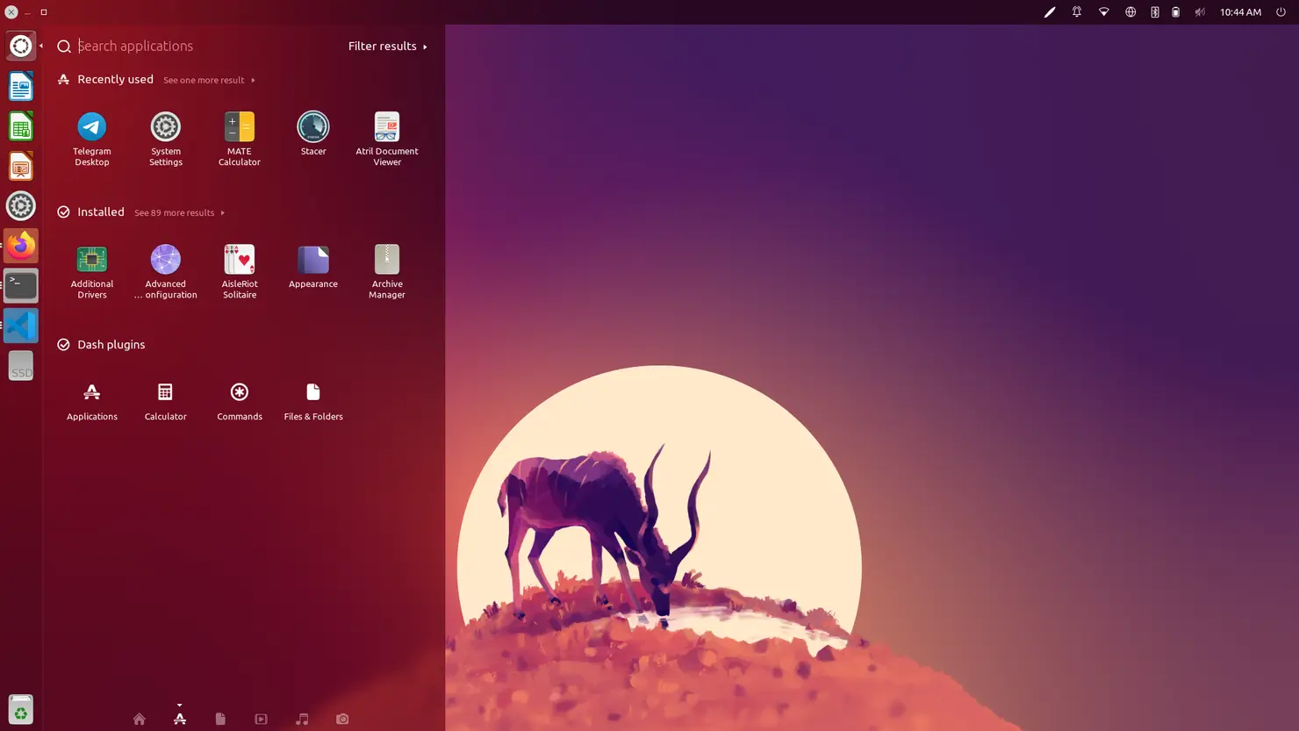Open SSD drive in launcher

(x=20, y=366)
